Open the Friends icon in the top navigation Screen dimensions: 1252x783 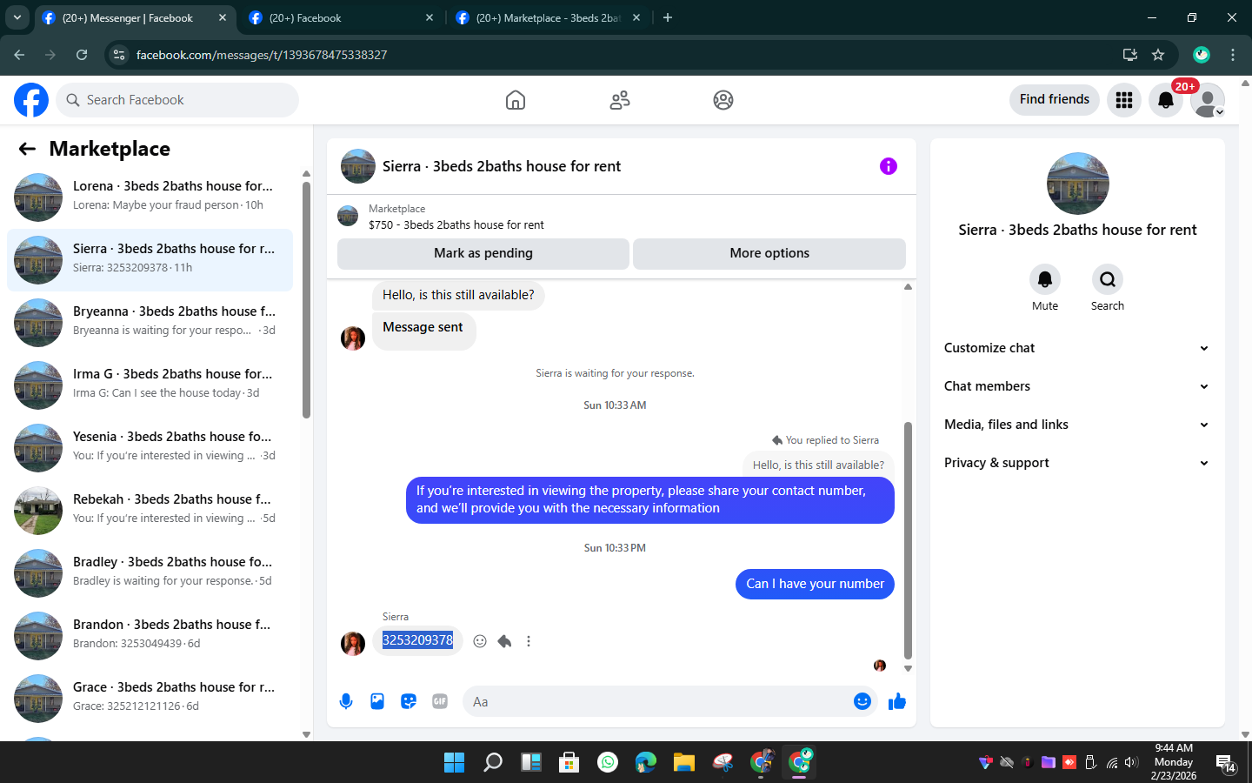point(620,100)
